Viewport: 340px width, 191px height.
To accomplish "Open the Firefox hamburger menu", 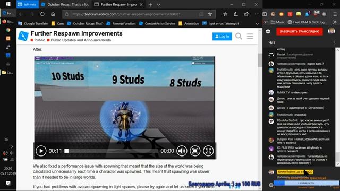I will click(x=335, y=14).
